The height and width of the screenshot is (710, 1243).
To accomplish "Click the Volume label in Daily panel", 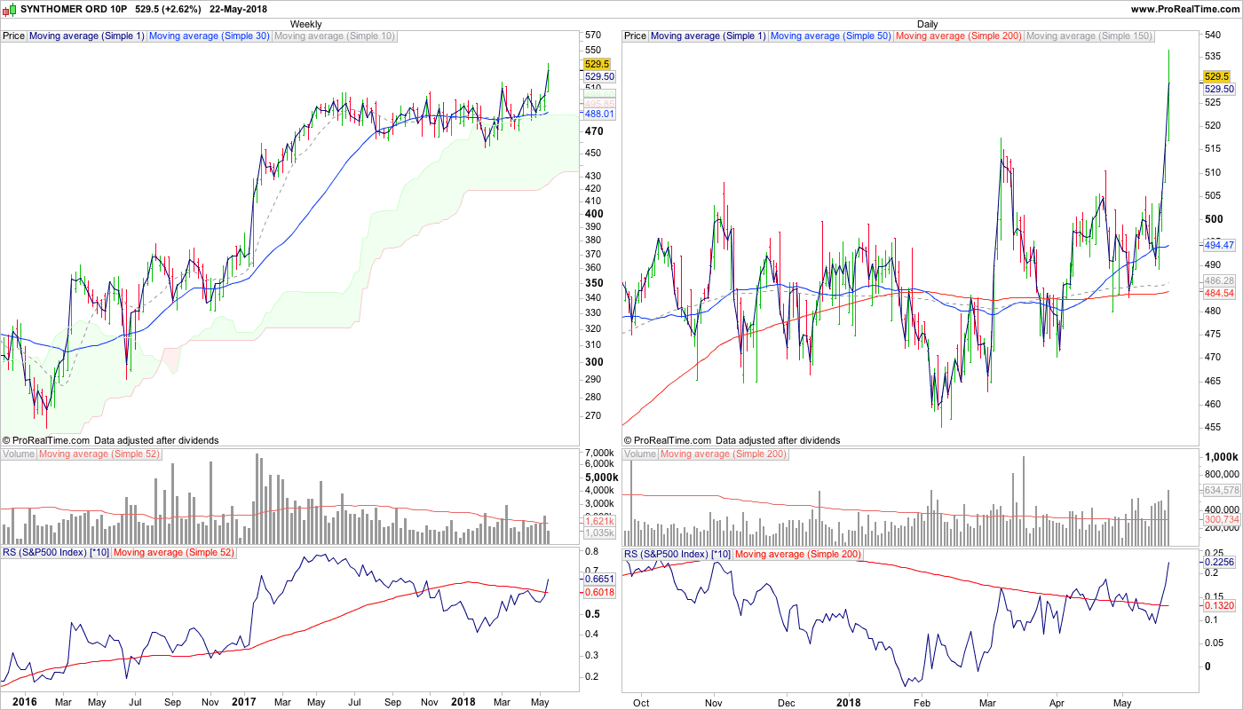I will 640,454.
